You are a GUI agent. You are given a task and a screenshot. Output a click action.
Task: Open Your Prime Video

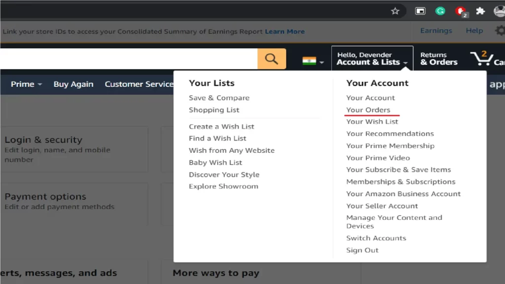378,158
